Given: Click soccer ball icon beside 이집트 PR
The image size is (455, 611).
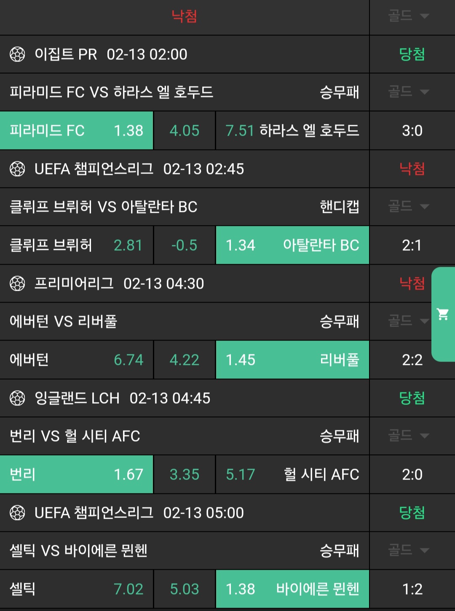Looking at the screenshot, I should (x=17, y=54).
